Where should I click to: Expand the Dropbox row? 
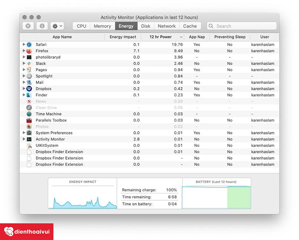(x=24, y=89)
